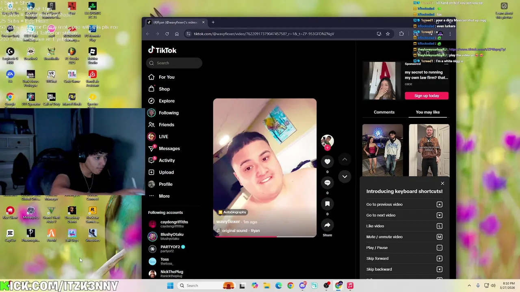
Task: Open the For You feed
Action: click(161, 77)
